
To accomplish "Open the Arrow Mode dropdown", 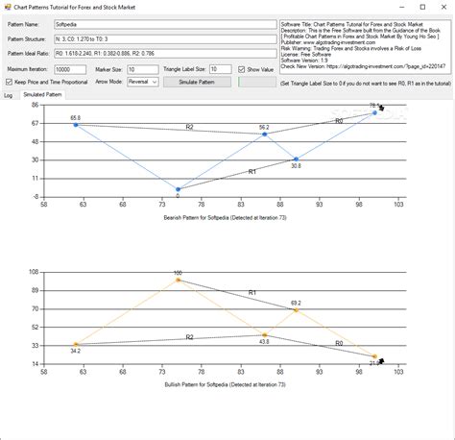I will (143, 82).
